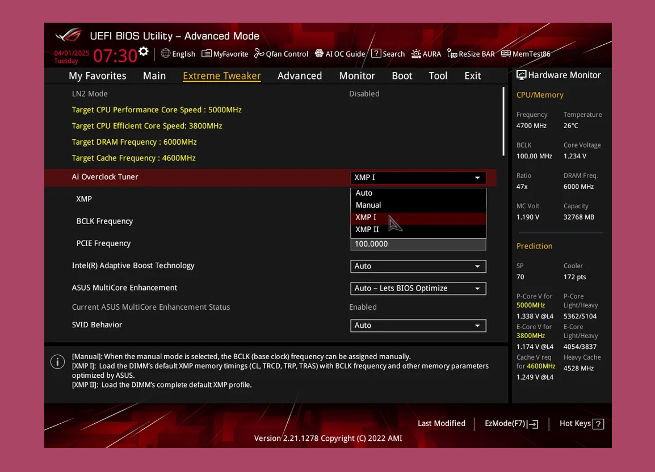Viewport: 655px width, 472px height.
Task: Click the 5000MHz P-Core prediction link
Action: [531, 305]
